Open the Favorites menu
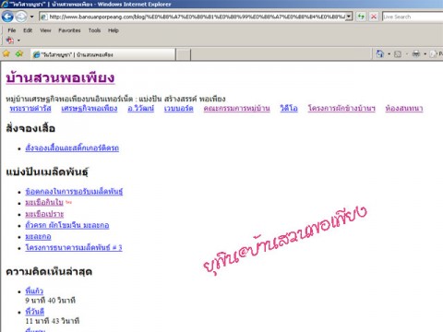 [69, 30]
